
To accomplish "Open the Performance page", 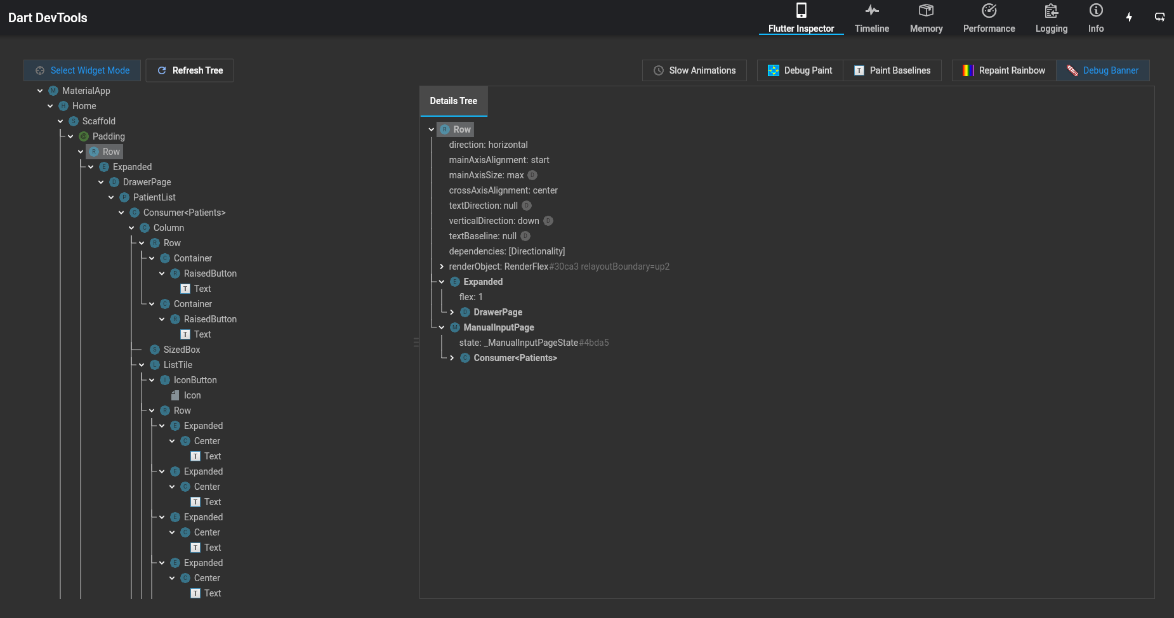I will pos(988,18).
